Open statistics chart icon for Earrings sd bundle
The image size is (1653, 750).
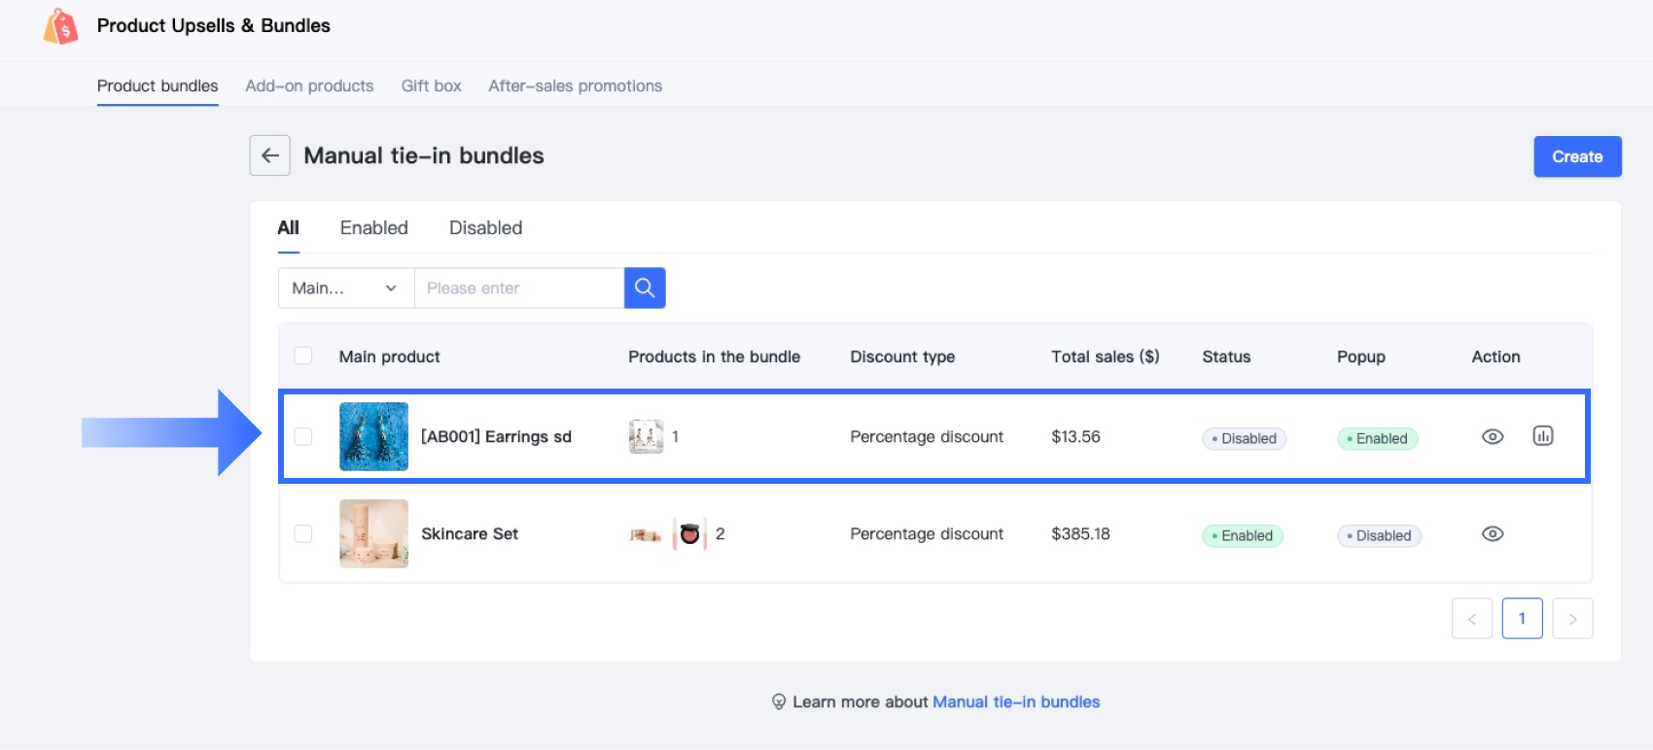(1543, 436)
